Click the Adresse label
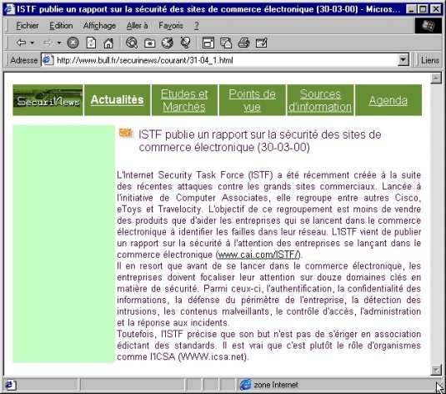Screen dimensions: 446x394 (x=24, y=60)
